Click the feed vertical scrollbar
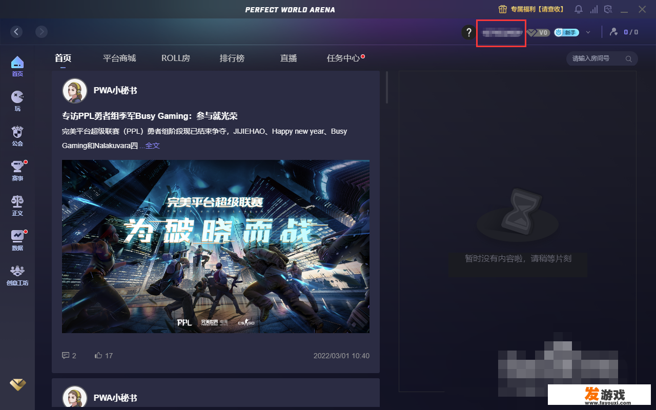 pos(387,87)
